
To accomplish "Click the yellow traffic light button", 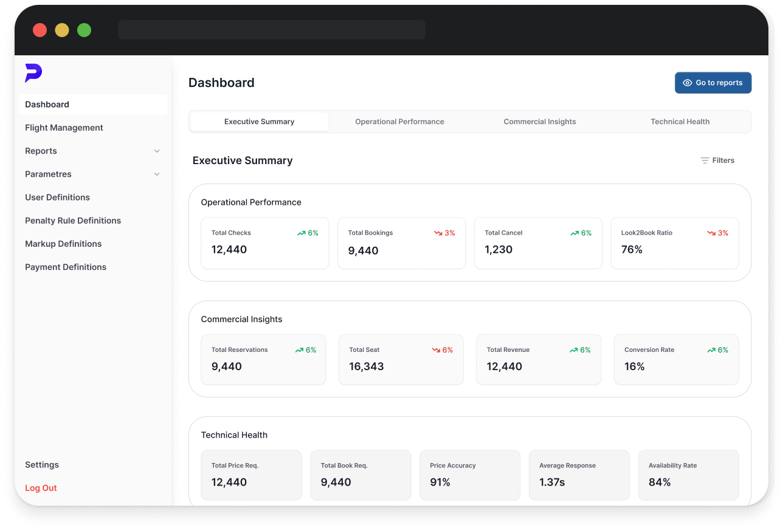I will pyautogui.click(x=61, y=30).
